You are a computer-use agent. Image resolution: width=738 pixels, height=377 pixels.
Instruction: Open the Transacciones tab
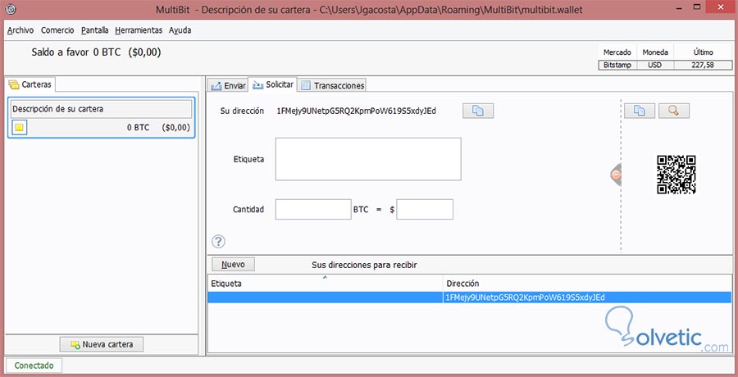pyautogui.click(x=333, y=86)
